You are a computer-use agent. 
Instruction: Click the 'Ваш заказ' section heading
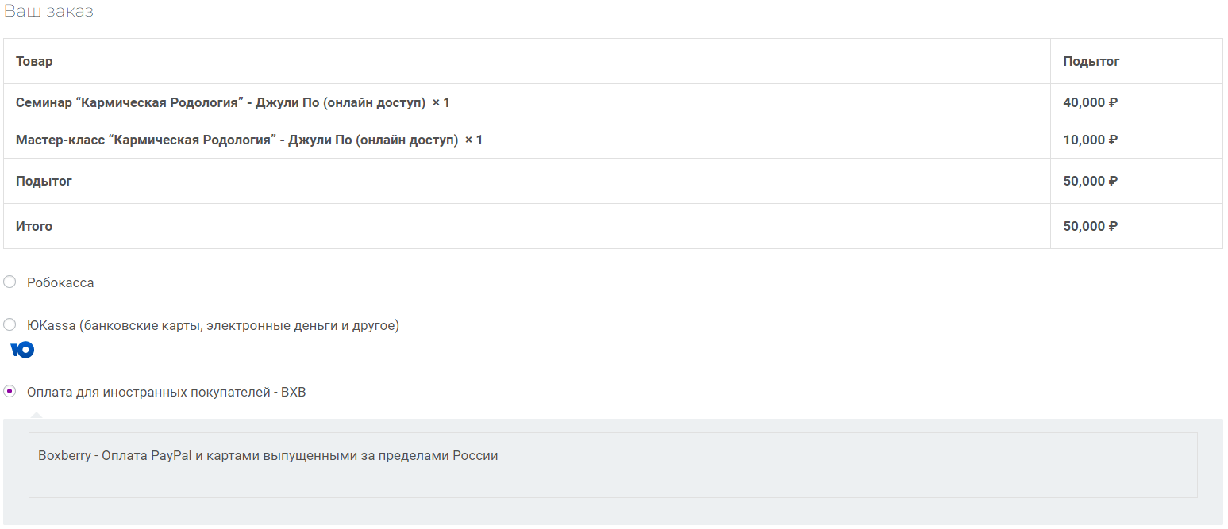pos(48,12)
